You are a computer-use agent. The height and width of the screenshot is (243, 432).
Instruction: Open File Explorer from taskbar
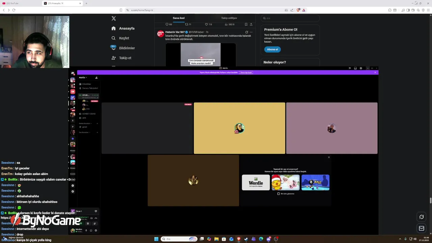coord(216,239)
